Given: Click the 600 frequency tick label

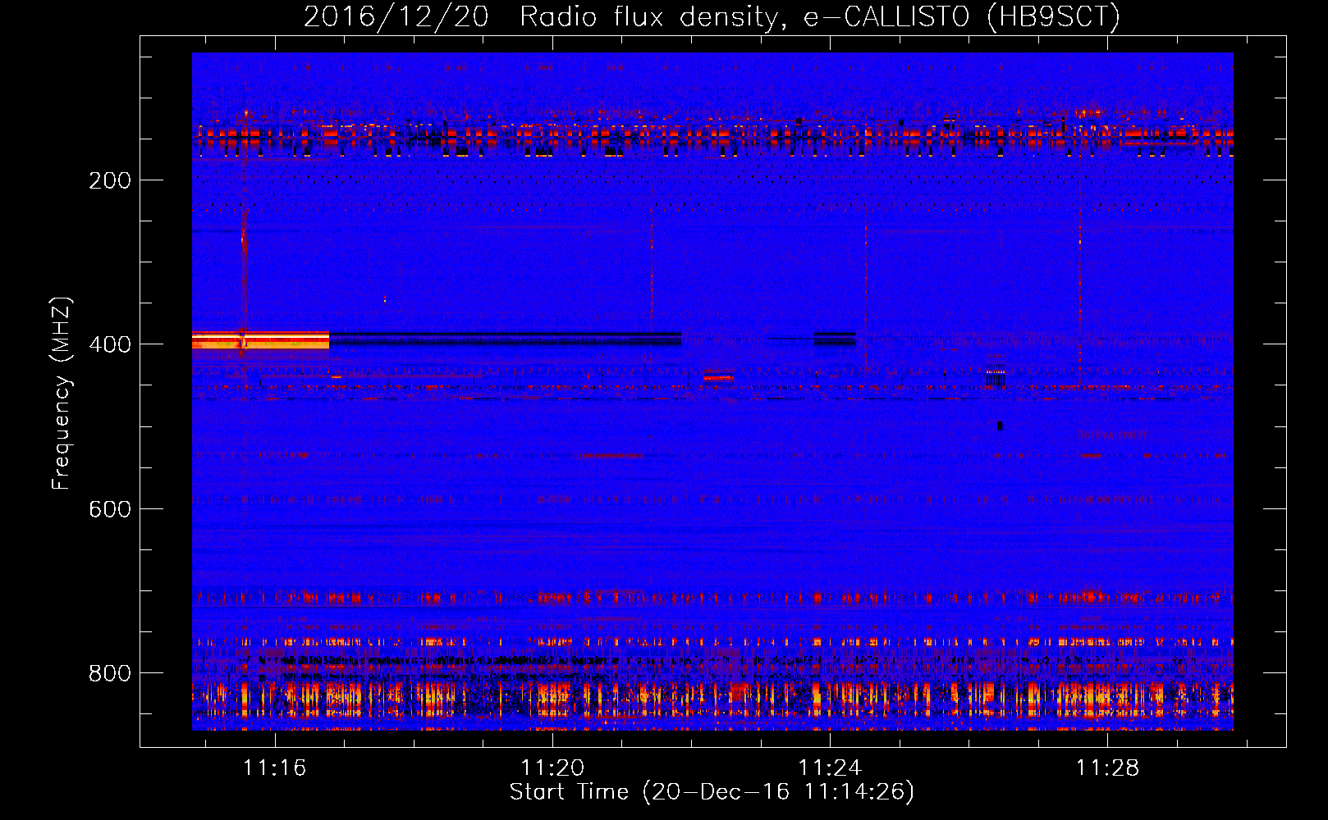Looking at the screenshot, I should tap(110, 509).
